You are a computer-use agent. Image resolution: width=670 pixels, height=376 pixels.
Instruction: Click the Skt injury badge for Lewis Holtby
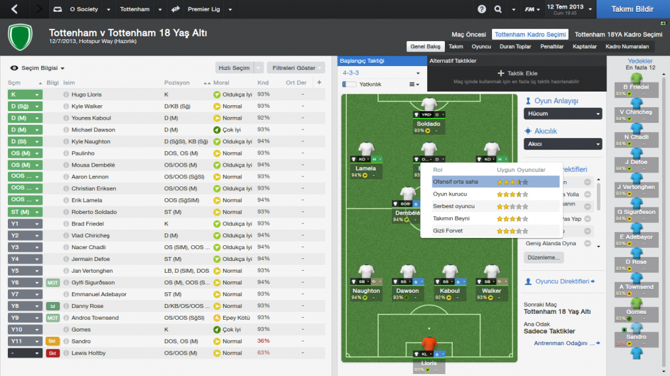pyautogui.click(x=52, y=353)
